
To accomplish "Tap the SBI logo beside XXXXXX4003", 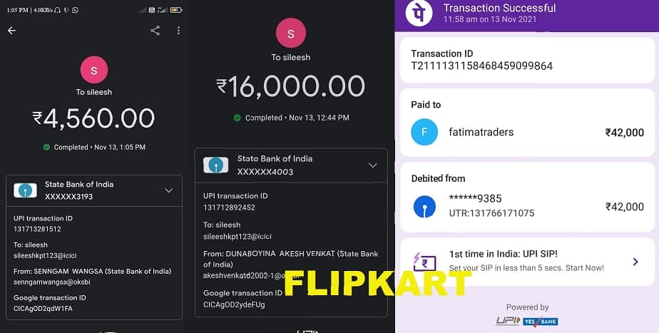I will (x=215, y=165).
